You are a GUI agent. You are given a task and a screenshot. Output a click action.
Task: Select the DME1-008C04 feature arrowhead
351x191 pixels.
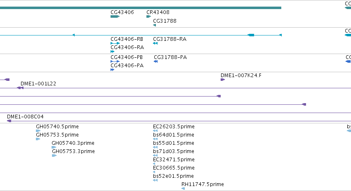pyautogui.click(x=9, y=121)
